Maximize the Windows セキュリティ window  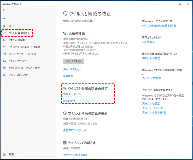point(180,4)
